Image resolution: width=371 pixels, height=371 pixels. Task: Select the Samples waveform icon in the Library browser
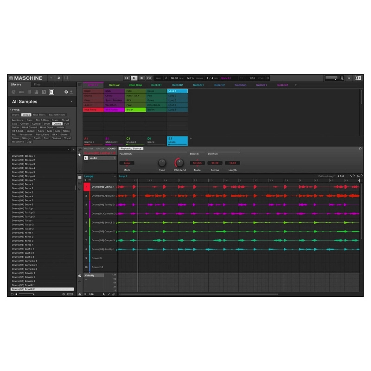pyautogui.click(x=52, y=92)
